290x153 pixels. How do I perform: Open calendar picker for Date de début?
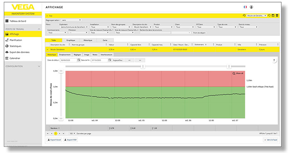click(79, 60)
